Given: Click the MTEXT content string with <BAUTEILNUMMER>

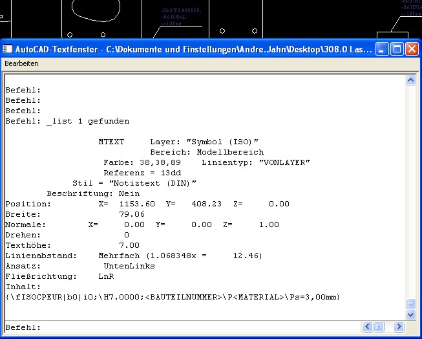Looking at the screenshot, I should 173,297.
